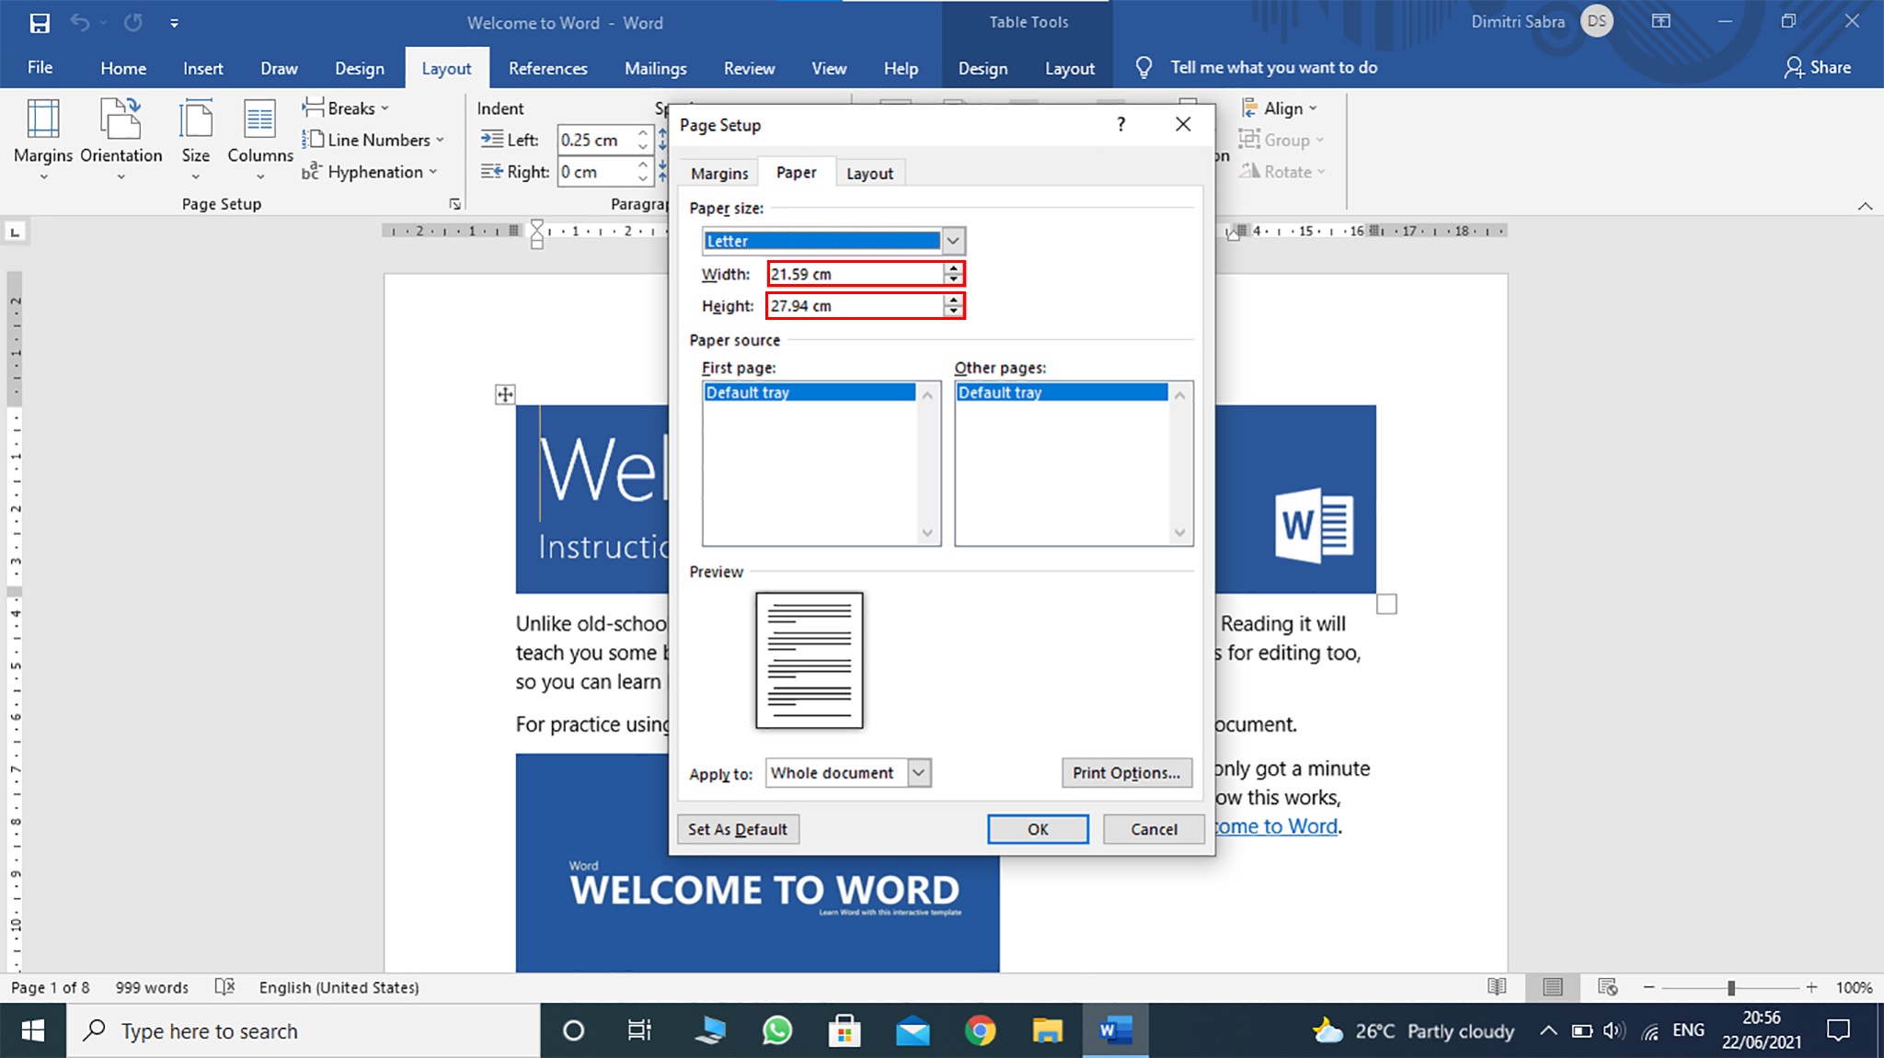Expand the Paper size Letter dropdown
Image resolution: width=1884 pixels, height=1058 pixels.
pos(953,241)
